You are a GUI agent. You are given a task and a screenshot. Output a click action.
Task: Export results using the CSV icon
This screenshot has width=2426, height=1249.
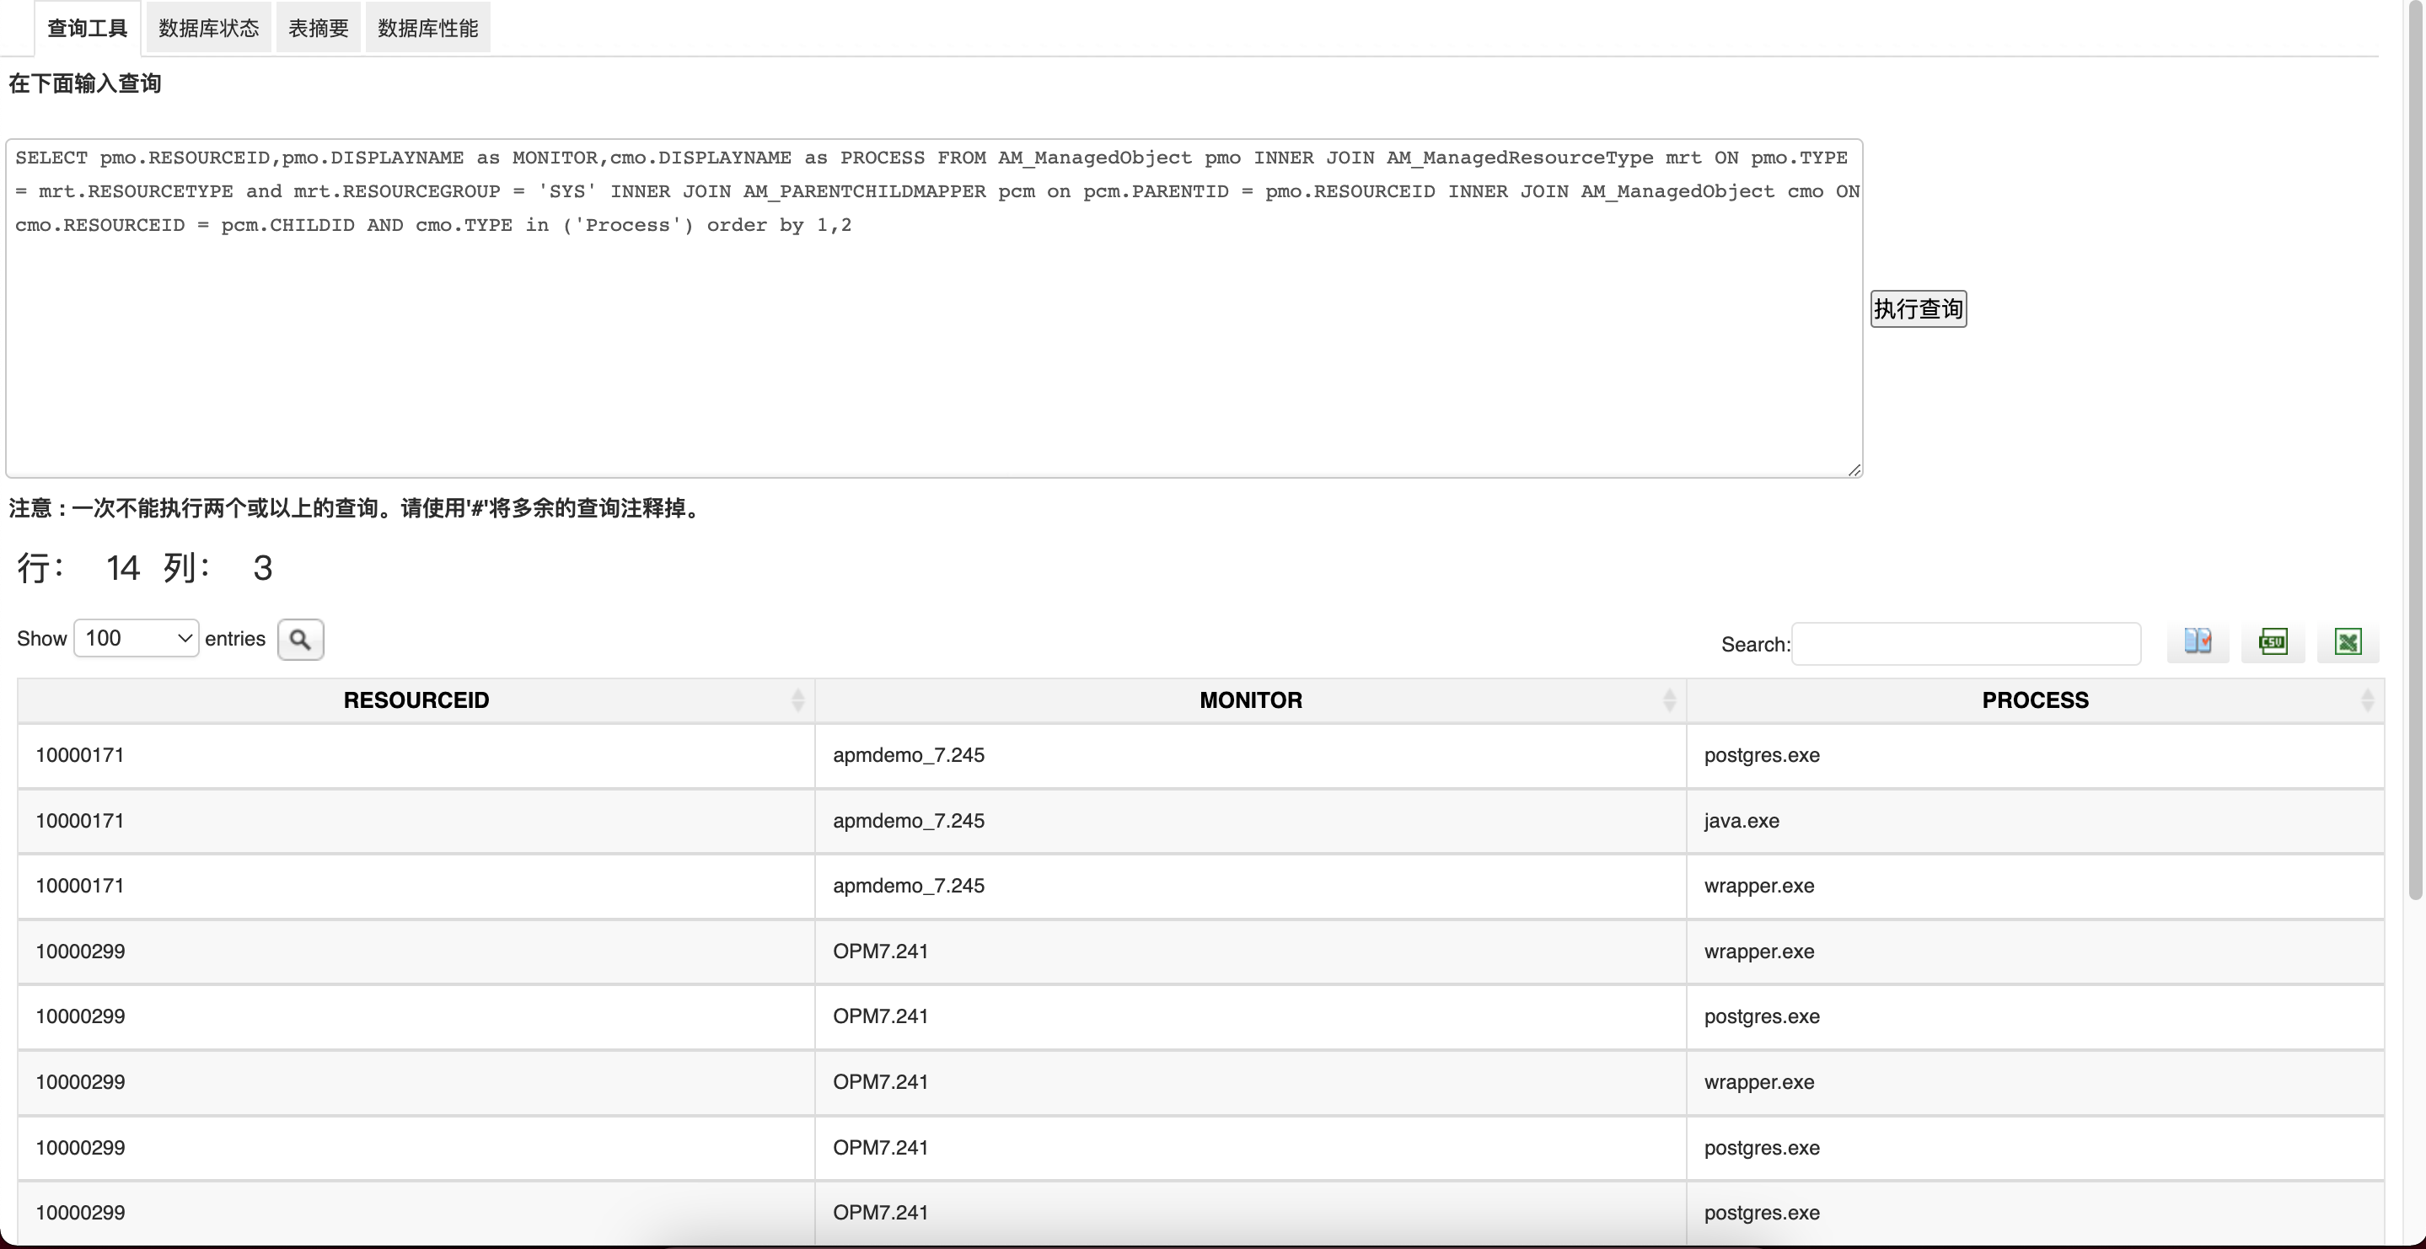(2273, 642)
